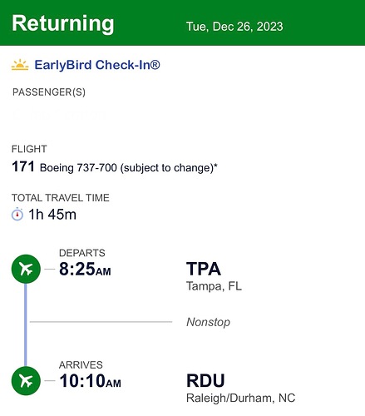Screen dimensions: 365x416
Task: Select the Returning header title
Action: point(63,23)
